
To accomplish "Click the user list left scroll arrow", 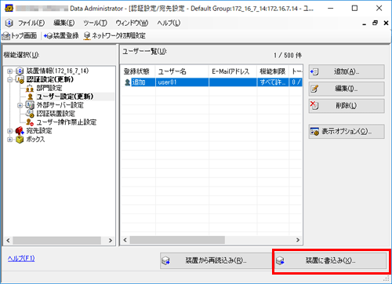I will (125, 240).
